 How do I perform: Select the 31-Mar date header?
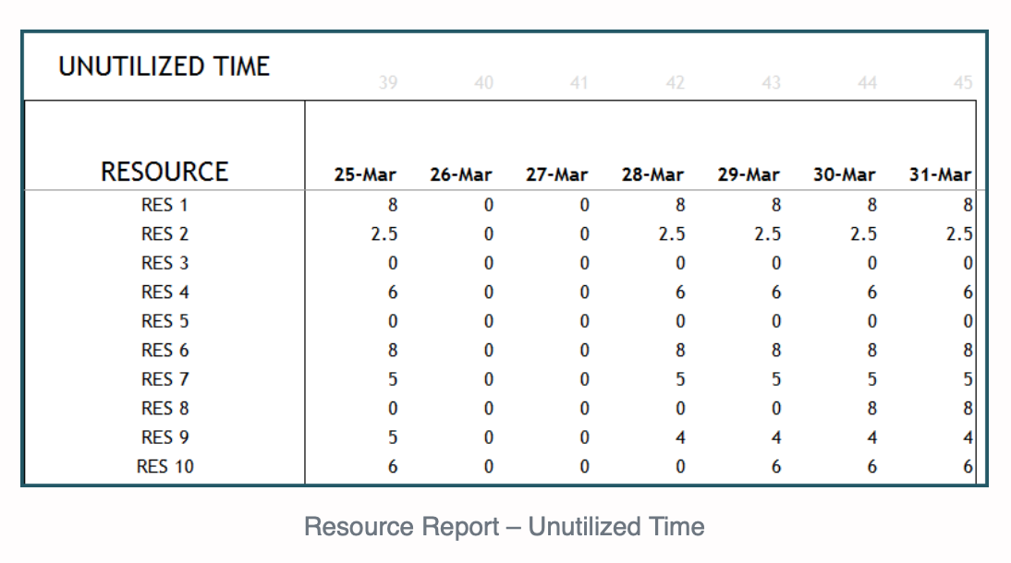(x=940, y=174)
